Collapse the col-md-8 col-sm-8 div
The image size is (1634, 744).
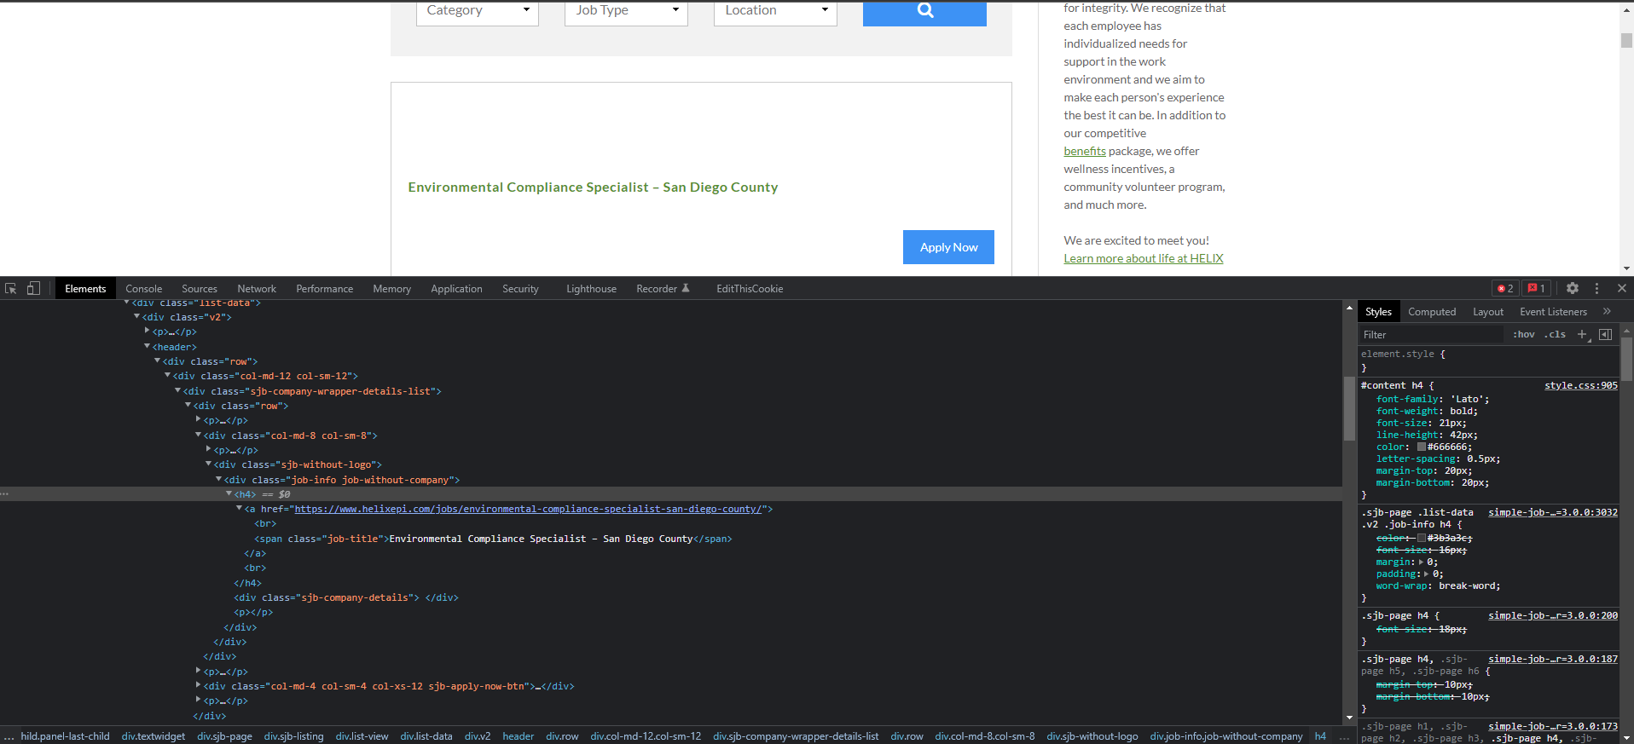[199, 435]
